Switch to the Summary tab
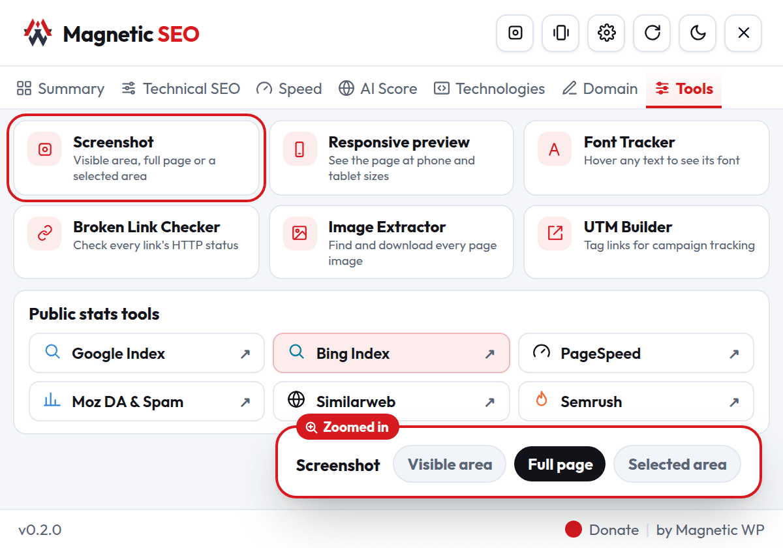Viewport: 783px width, 548px height. 60,89
